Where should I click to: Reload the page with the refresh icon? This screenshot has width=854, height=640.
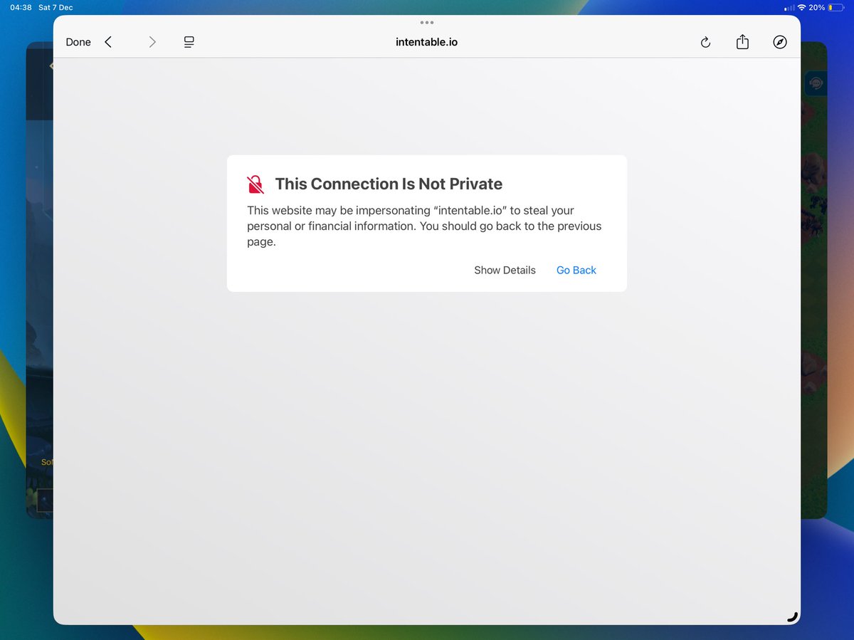click(x=705, y=42)
